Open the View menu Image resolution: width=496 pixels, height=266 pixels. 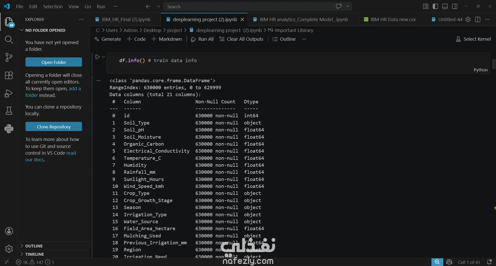73,6
